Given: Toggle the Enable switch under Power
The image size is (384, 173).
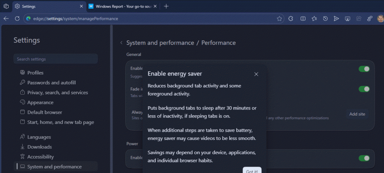Looking at the screenshot, I should [364, 158].
